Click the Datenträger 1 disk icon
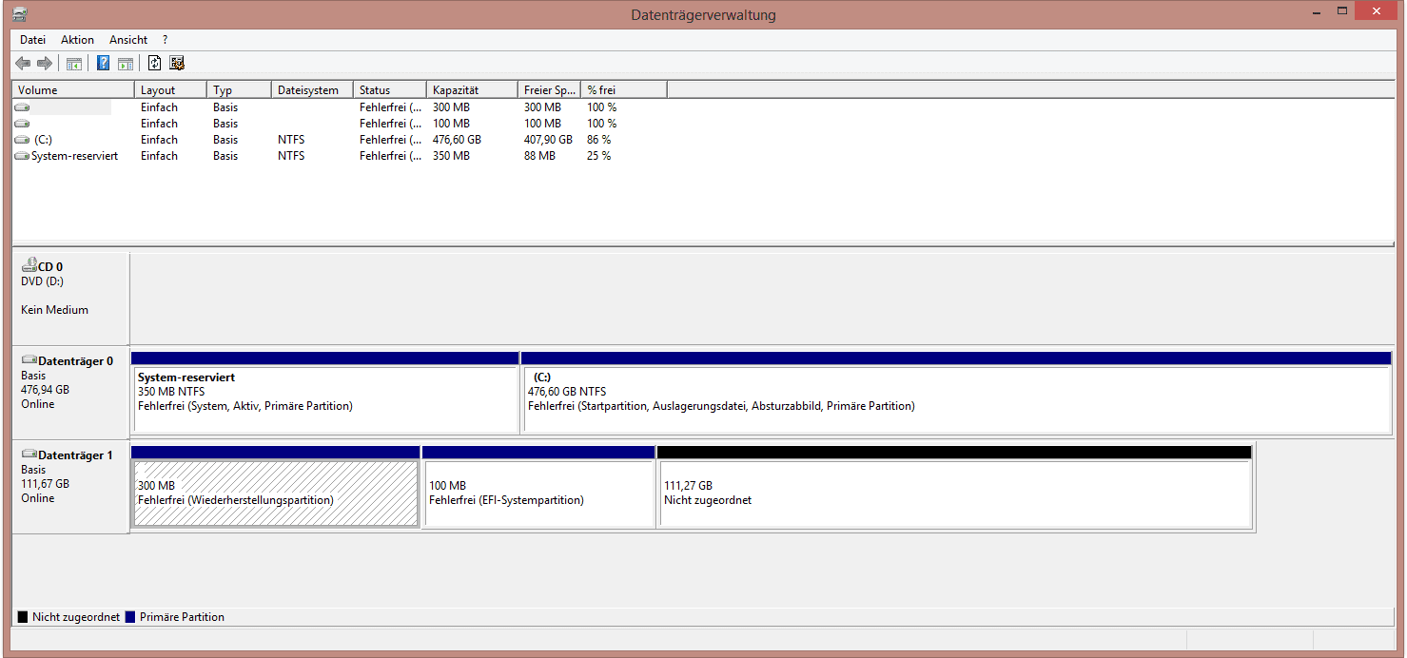This screenshot has width=1407, height=658. pyautogui.click(x=29, y=455)
